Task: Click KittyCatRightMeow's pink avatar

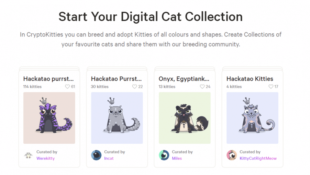Action: pyautogui.click(x=232, y=155)
